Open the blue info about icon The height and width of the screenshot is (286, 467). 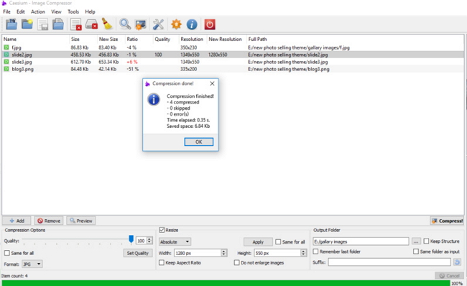coord(192,24)
